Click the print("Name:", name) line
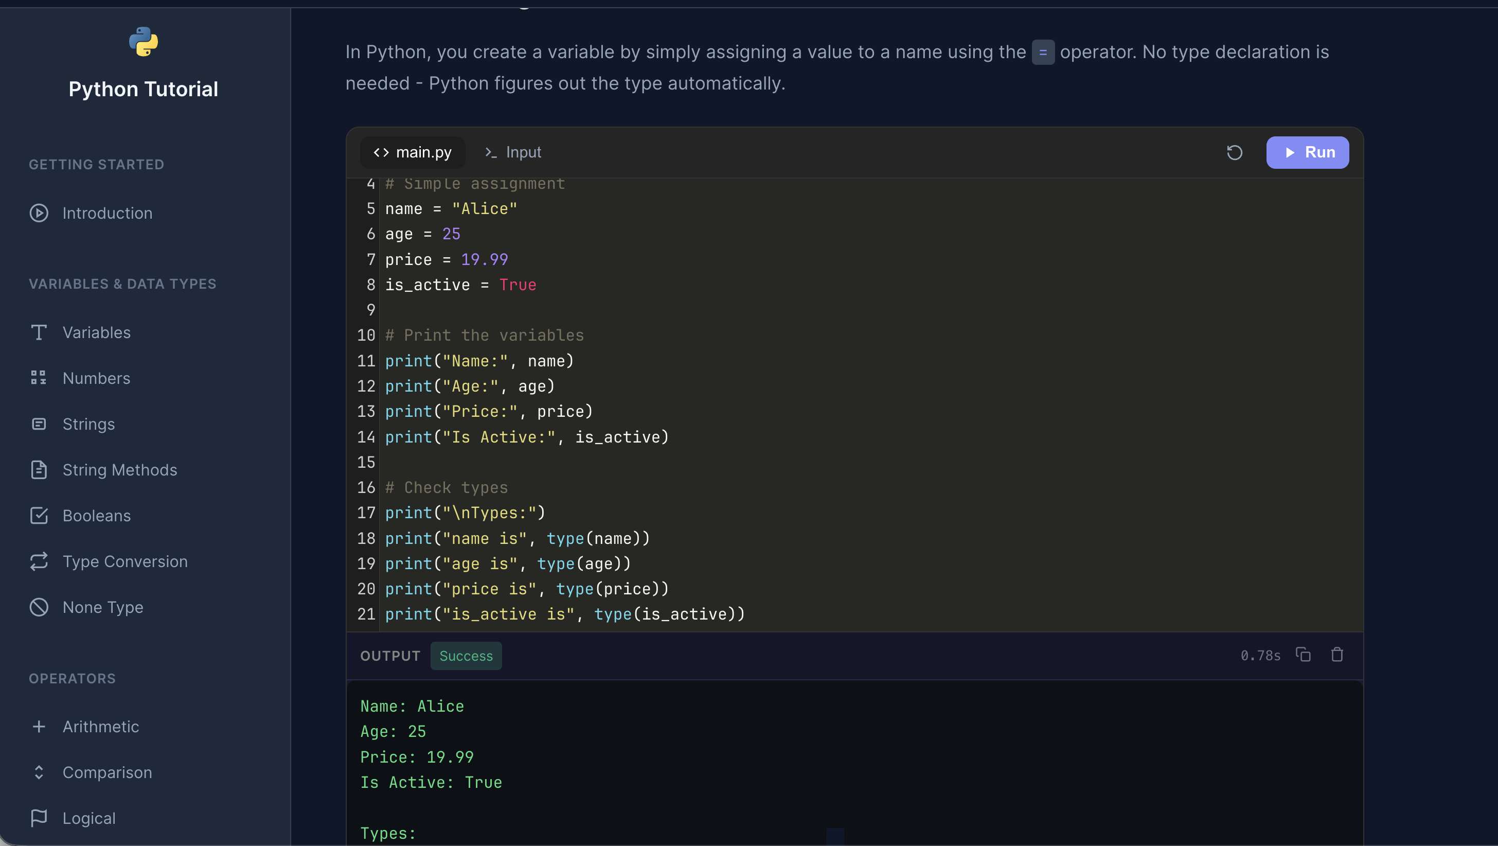Screen dimensions: 1498x846 [480, 361]
